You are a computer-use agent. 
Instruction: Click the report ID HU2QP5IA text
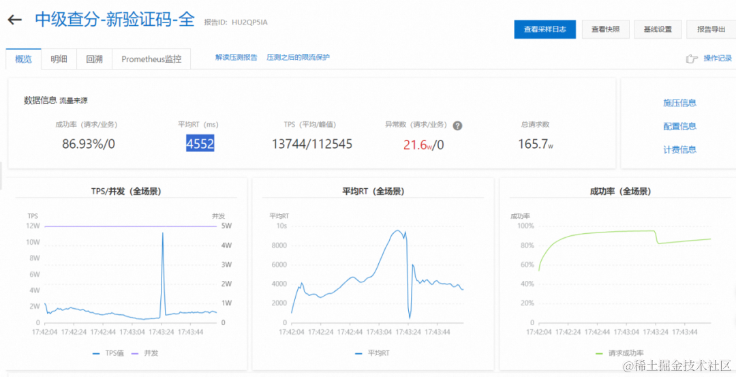[249, 22]
